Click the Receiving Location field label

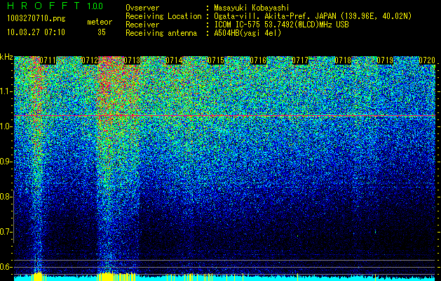pyautogui.click(x=163, y=16)
